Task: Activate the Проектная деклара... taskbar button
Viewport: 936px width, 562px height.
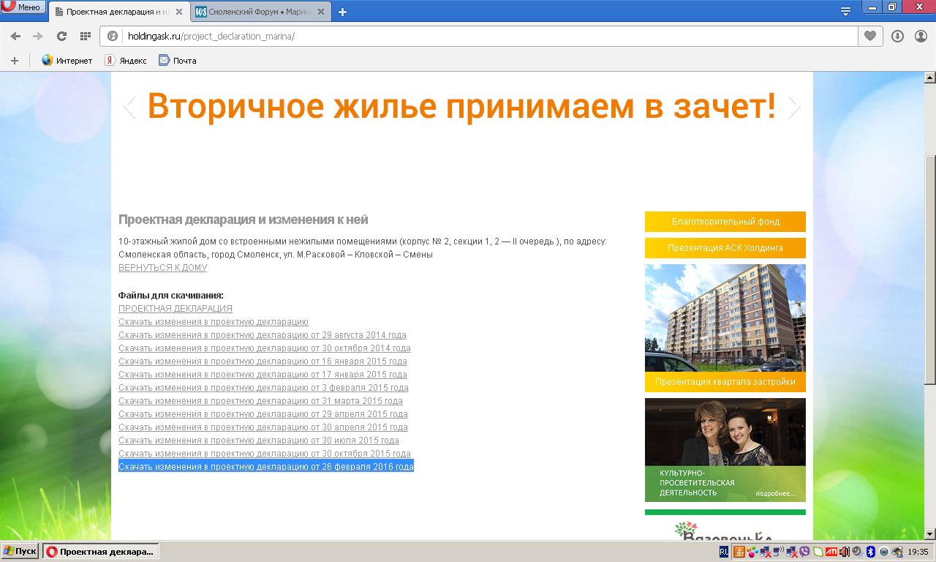Action: 100,552
